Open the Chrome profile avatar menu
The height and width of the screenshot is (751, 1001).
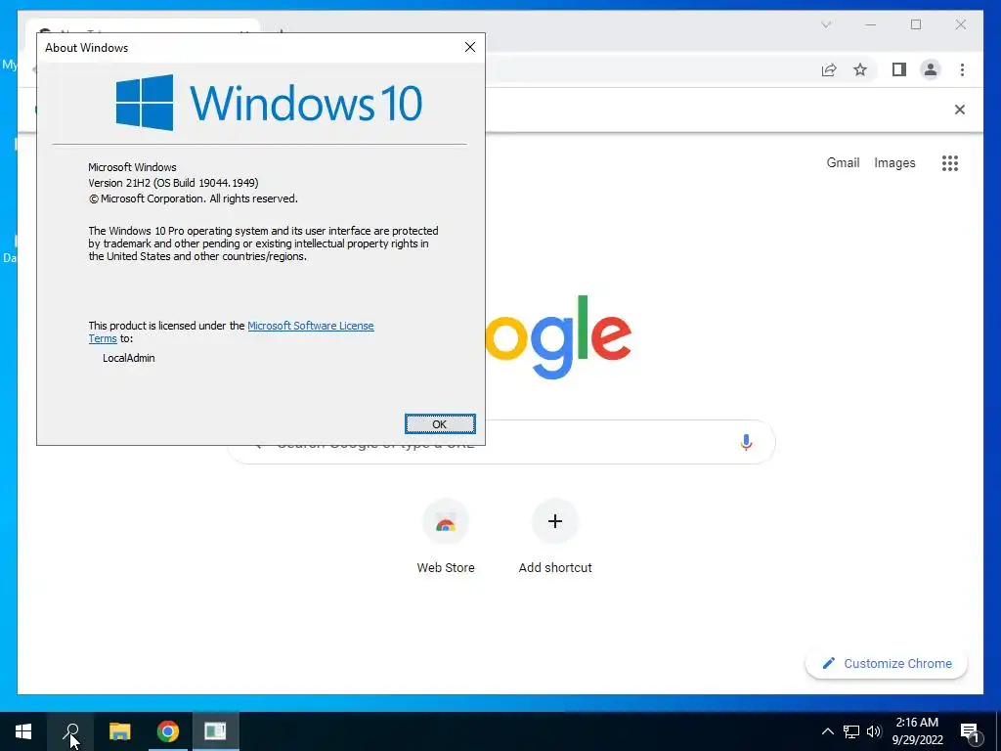pos(931,69)
